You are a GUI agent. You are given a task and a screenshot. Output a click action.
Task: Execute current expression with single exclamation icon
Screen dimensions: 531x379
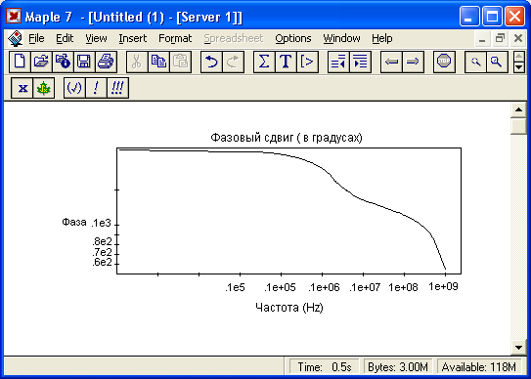point(96,88)
